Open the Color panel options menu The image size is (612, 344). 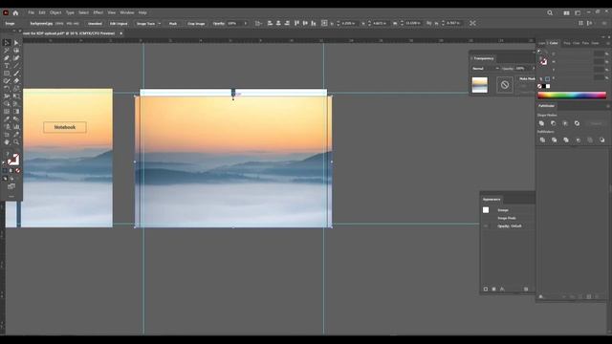click(x=608, y=43)
